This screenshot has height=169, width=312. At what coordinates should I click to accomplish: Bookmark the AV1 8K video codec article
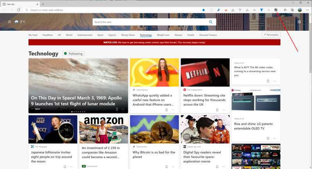pyautogui.click(x=268, y=81)
